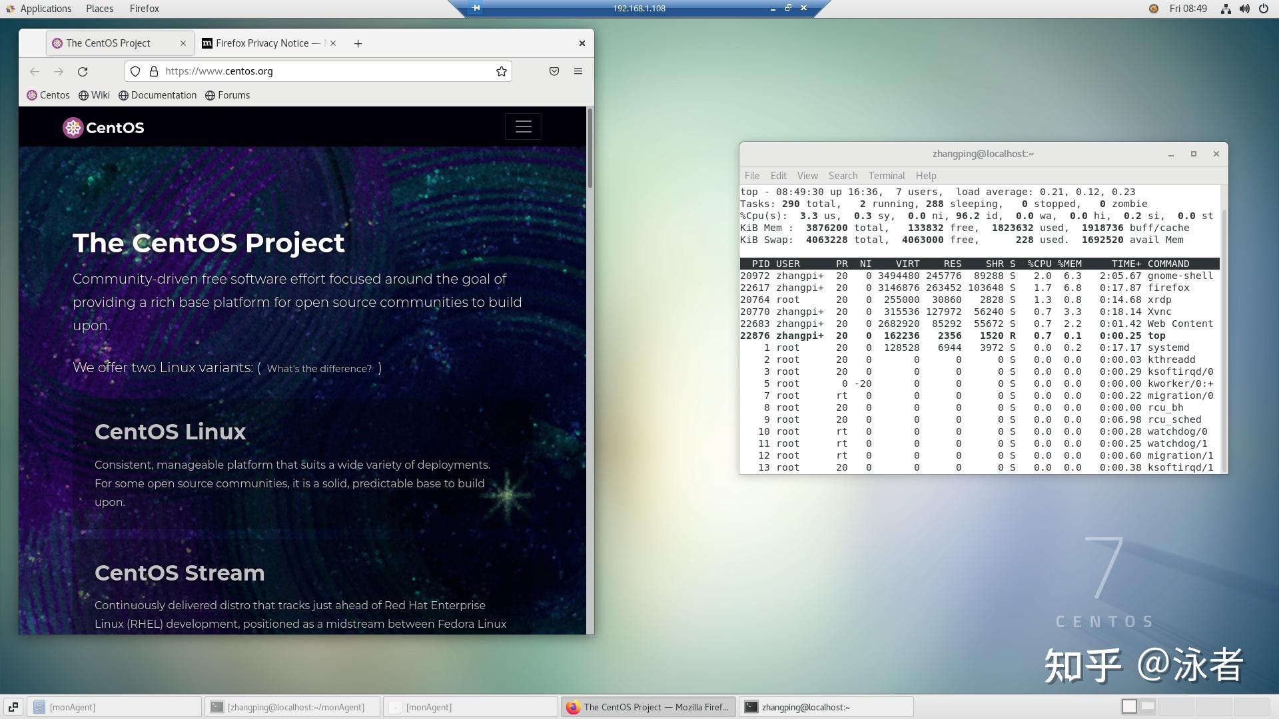Click the back navigation arrow in Firefox
This screenshot has width=1279, height=719.
point(34,71)
